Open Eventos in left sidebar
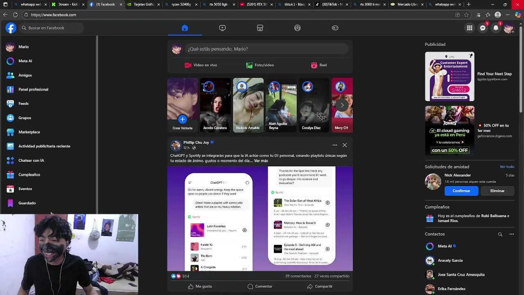 [49, 189]
